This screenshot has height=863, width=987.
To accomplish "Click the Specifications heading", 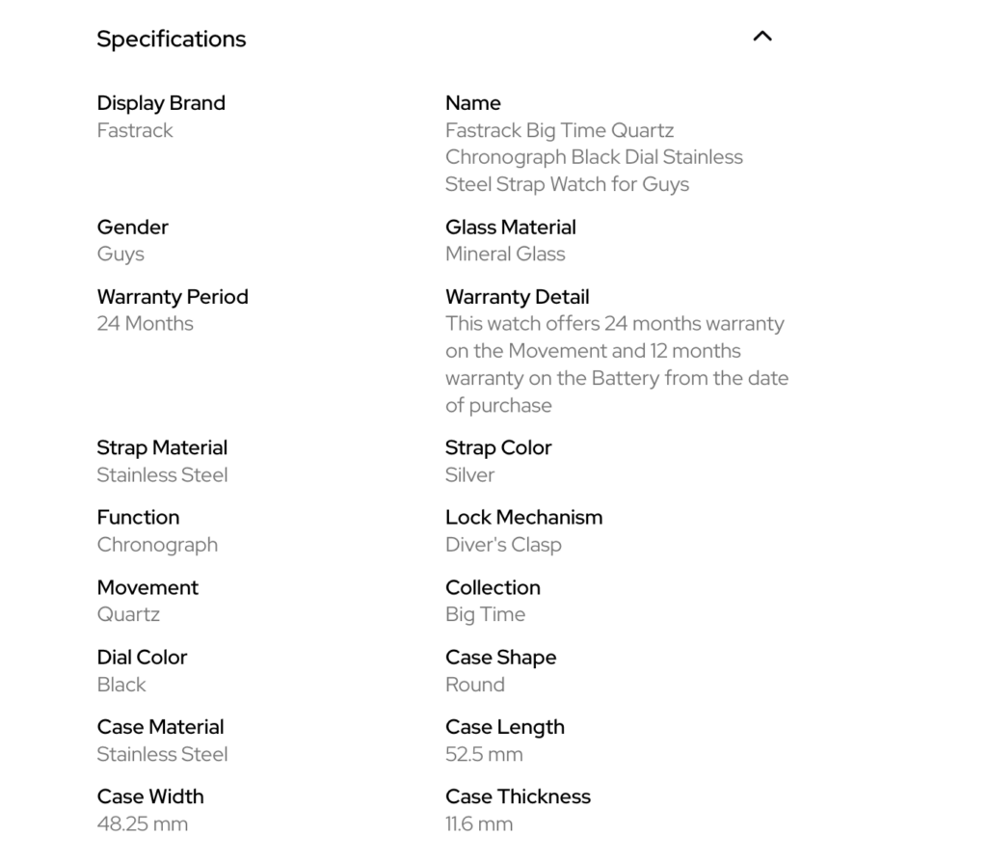I will click(x=172, y=40).
